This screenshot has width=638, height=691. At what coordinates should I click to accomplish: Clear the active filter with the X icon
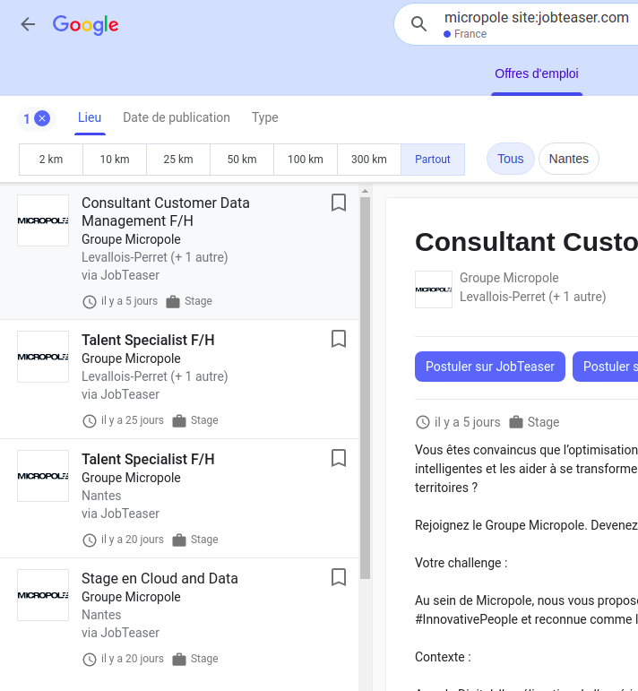42,118
